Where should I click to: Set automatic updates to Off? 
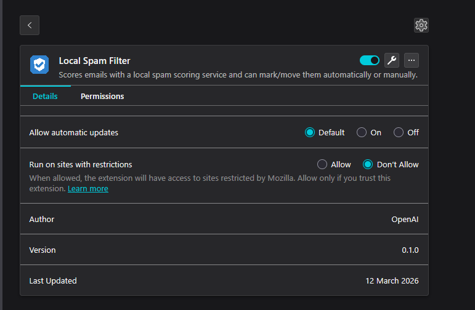click(x=399, y=132)
